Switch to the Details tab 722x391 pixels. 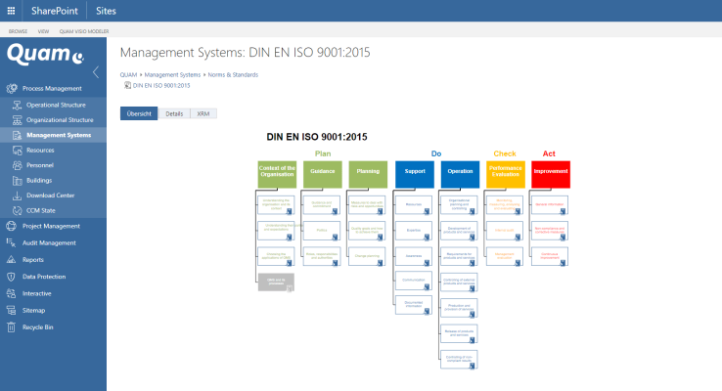tap(173, 113)
